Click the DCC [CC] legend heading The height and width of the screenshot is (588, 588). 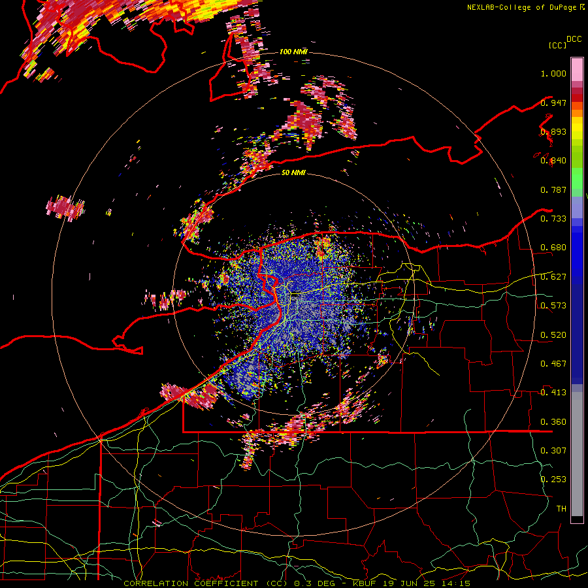(564, 42)
